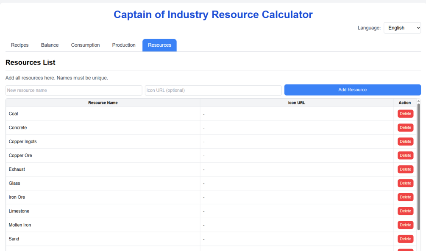This screenshot has width=426, height=251.
Task: Delete the Limestone resource
Action: pyautogui.click(x=405, y=211)
